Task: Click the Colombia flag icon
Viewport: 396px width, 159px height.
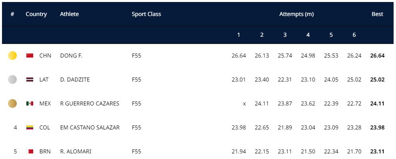Action: click(30, 127)
